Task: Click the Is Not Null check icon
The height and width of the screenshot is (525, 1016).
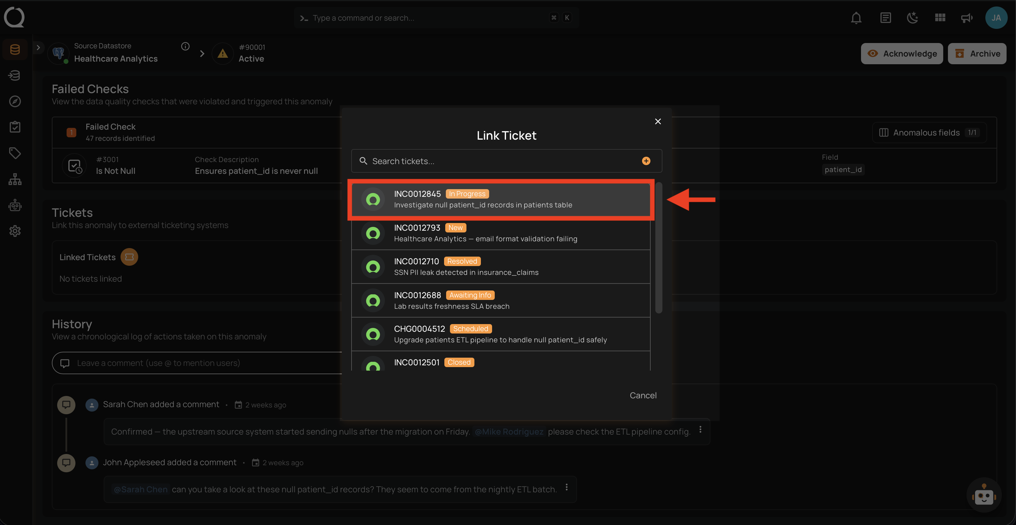Action: (x=75, y=166)
